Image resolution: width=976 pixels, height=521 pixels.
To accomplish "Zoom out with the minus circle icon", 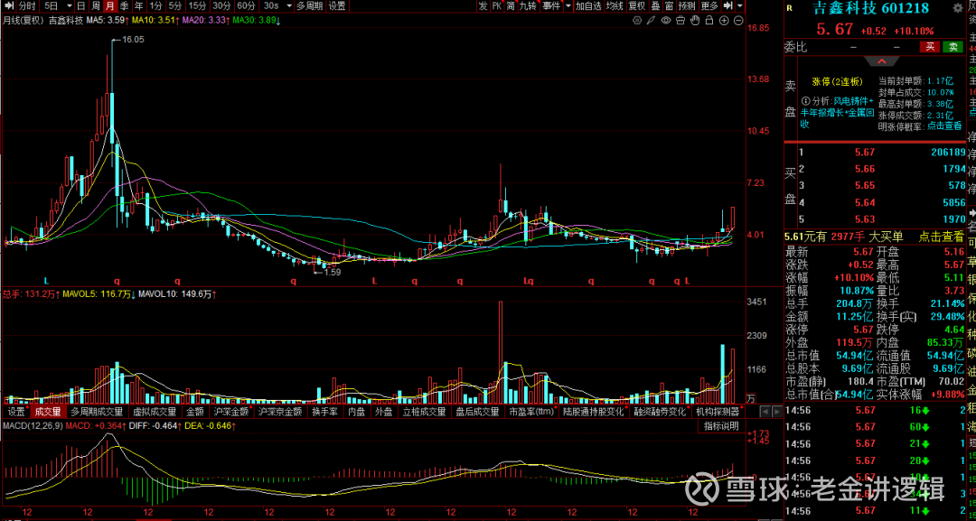I will coord(739,21).
